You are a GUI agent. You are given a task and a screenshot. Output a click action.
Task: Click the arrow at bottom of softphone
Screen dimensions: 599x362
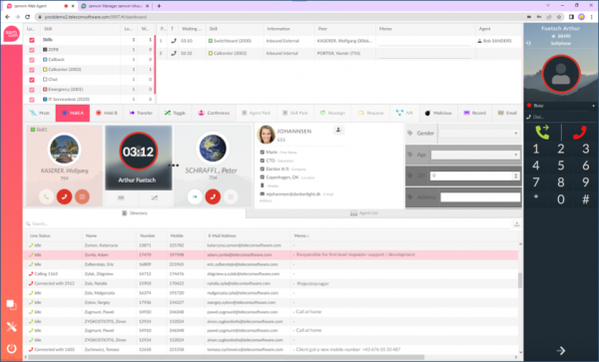pos(561,351)
